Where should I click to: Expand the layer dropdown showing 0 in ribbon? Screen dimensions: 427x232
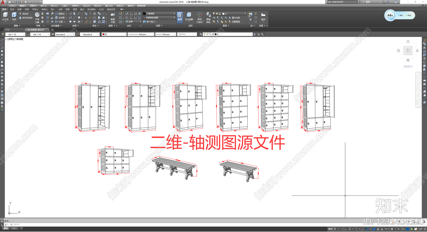click(x=229, y=14)
